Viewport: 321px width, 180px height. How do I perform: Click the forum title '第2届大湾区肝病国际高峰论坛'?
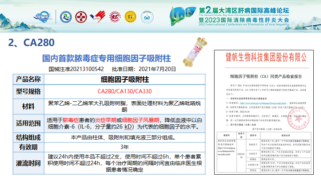244,10
